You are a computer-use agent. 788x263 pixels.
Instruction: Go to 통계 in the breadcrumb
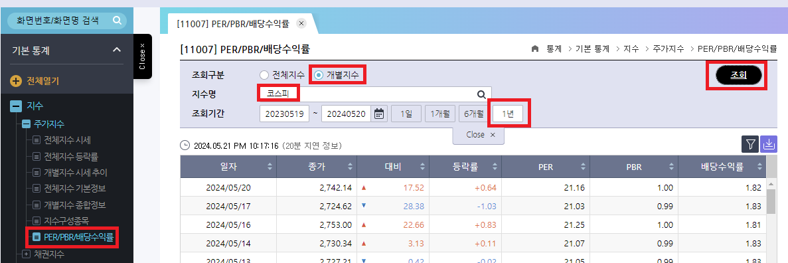click(x=554, y=48)
